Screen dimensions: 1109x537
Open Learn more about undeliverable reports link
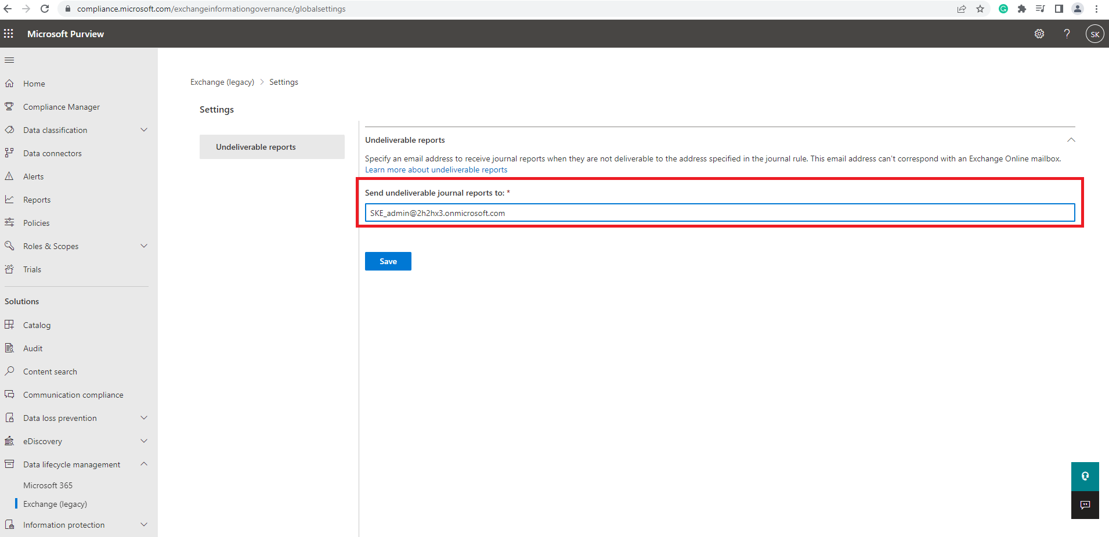[436, 170]
